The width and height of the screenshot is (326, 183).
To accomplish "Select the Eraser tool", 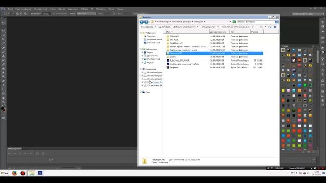I will pyautogui.click(x=4, y=65).
